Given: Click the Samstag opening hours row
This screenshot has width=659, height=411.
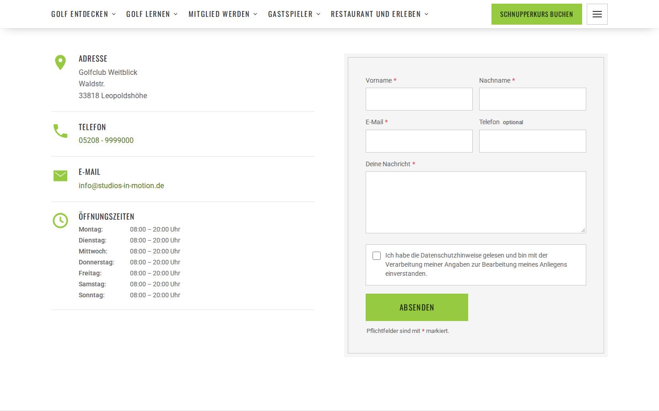Looking at the screenshot, I should point(130,284).
